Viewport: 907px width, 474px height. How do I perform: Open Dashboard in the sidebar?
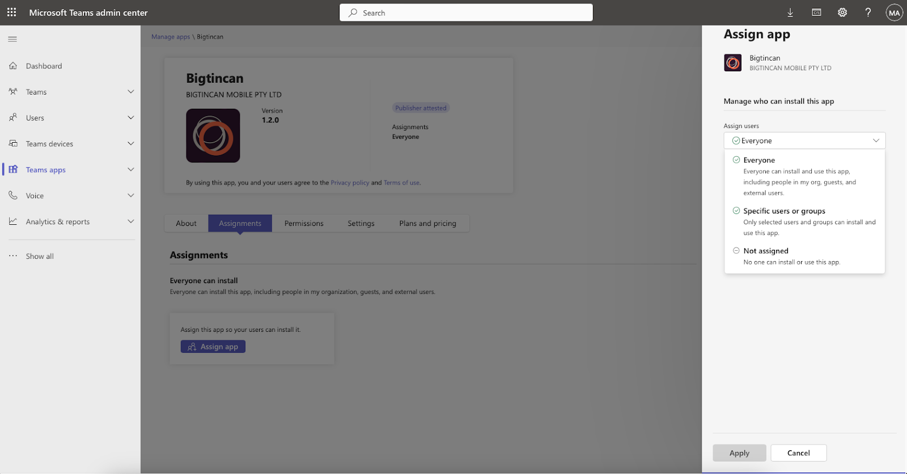click(44, 66)
